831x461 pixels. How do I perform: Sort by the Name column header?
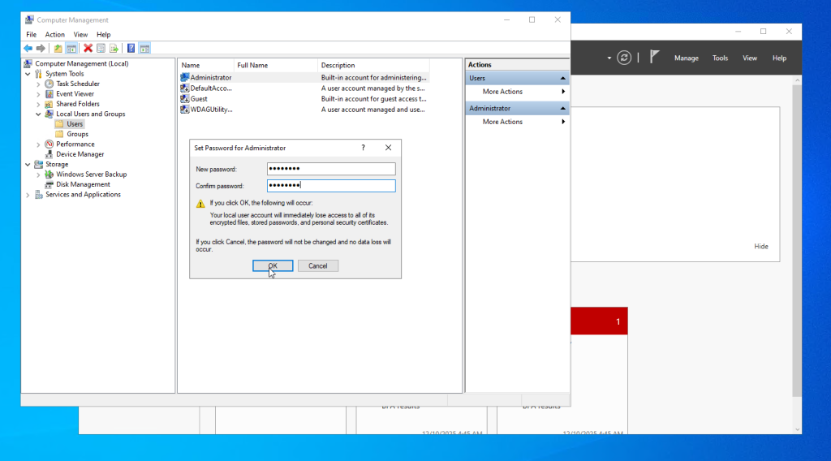205,65
